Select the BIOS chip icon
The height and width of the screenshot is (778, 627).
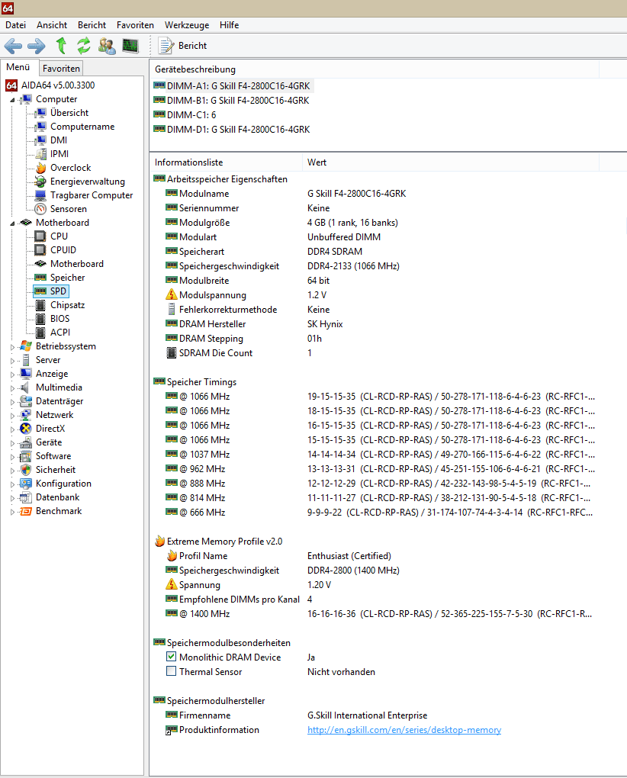coord(40,319)
